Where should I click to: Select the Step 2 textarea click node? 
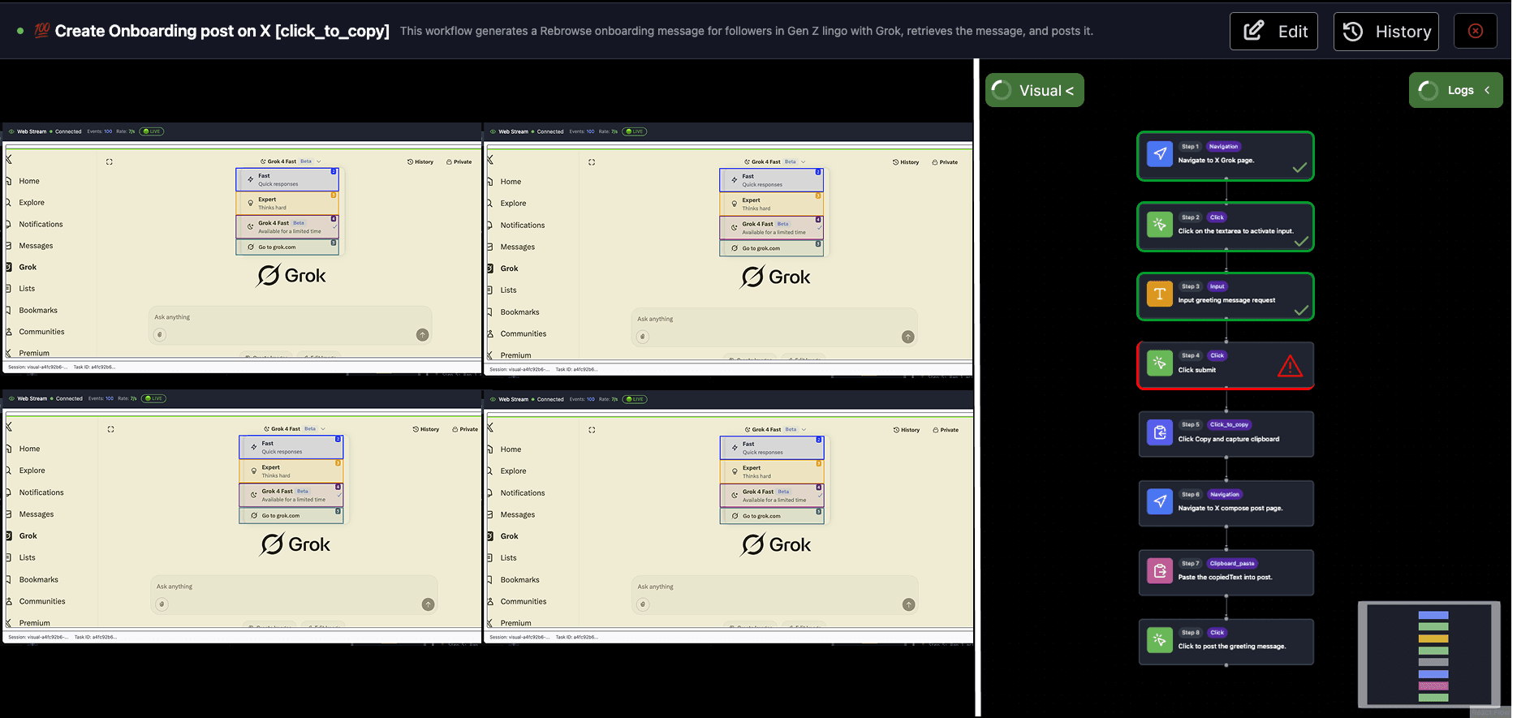click(x=1225, y=226)
